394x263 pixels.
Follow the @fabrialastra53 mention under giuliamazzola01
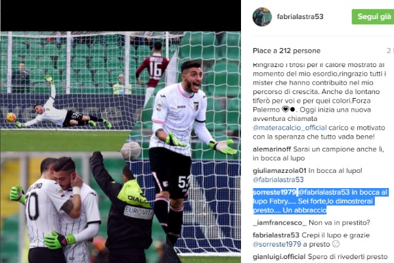278,179
